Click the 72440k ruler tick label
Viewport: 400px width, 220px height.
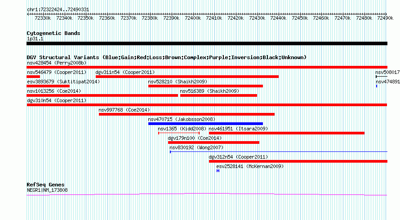(278, 18)
